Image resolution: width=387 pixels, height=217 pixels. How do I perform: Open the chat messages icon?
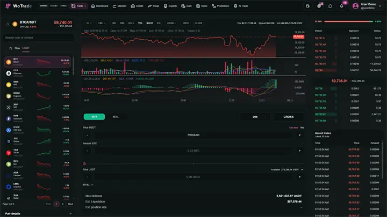[330, 6]
